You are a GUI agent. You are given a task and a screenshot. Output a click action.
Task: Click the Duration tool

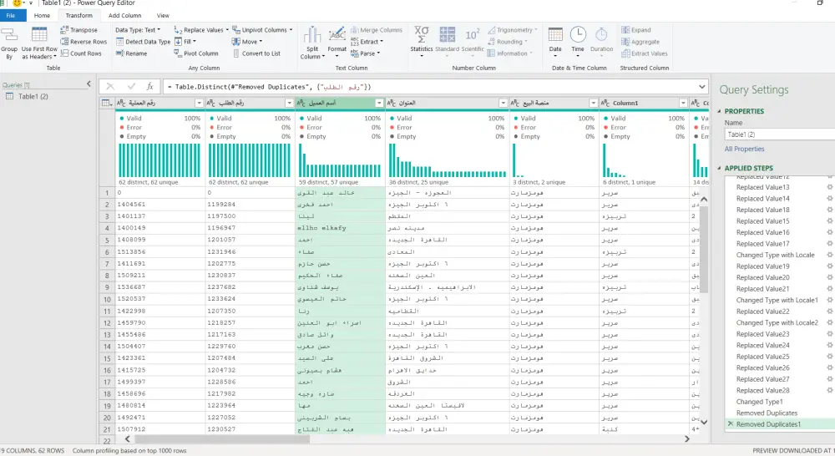coord(601,40)
